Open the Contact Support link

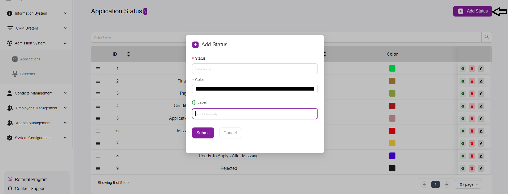[x=30, y=188]
